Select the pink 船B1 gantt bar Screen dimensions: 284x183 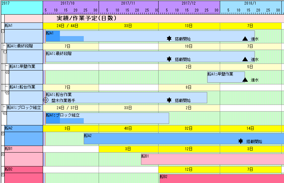click(212, 159)
